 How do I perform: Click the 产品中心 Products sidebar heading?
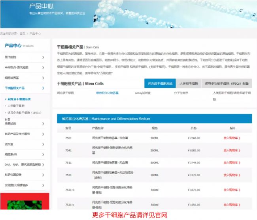coord(19,46)
